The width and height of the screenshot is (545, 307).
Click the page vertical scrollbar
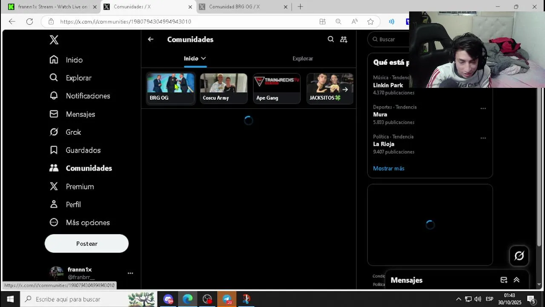[x=539, y=166]
